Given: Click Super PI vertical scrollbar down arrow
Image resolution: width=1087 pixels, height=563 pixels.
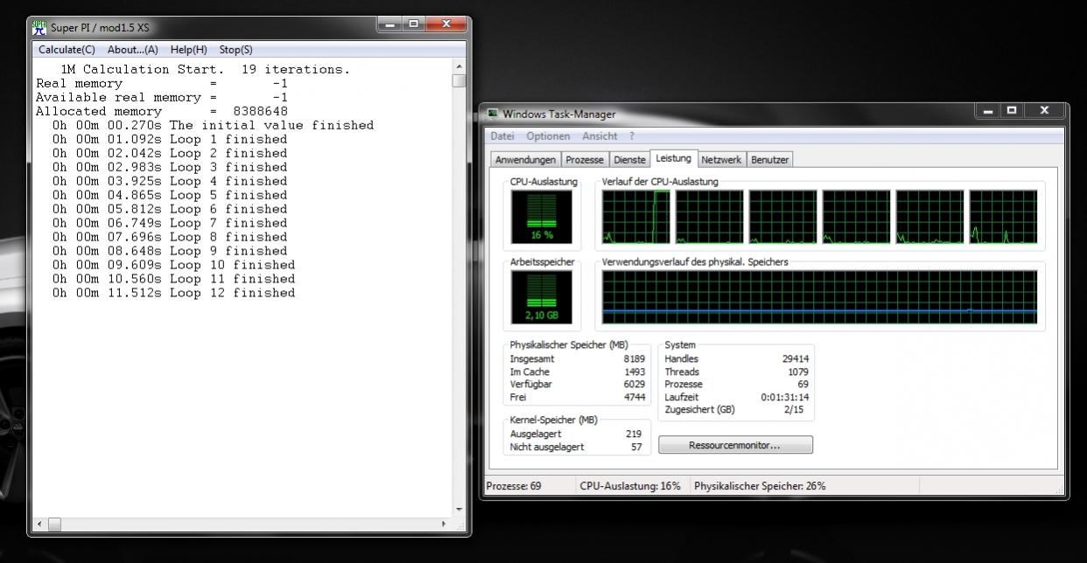Looking at the screenshot, I should pos(459,510).
